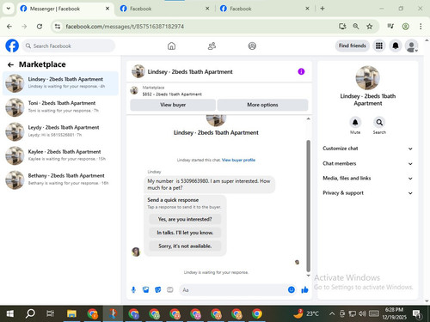The width and height of the screenshot is (430, 322).
Task: Reload the page in Chrome
Action: click(x=40, y=27)
